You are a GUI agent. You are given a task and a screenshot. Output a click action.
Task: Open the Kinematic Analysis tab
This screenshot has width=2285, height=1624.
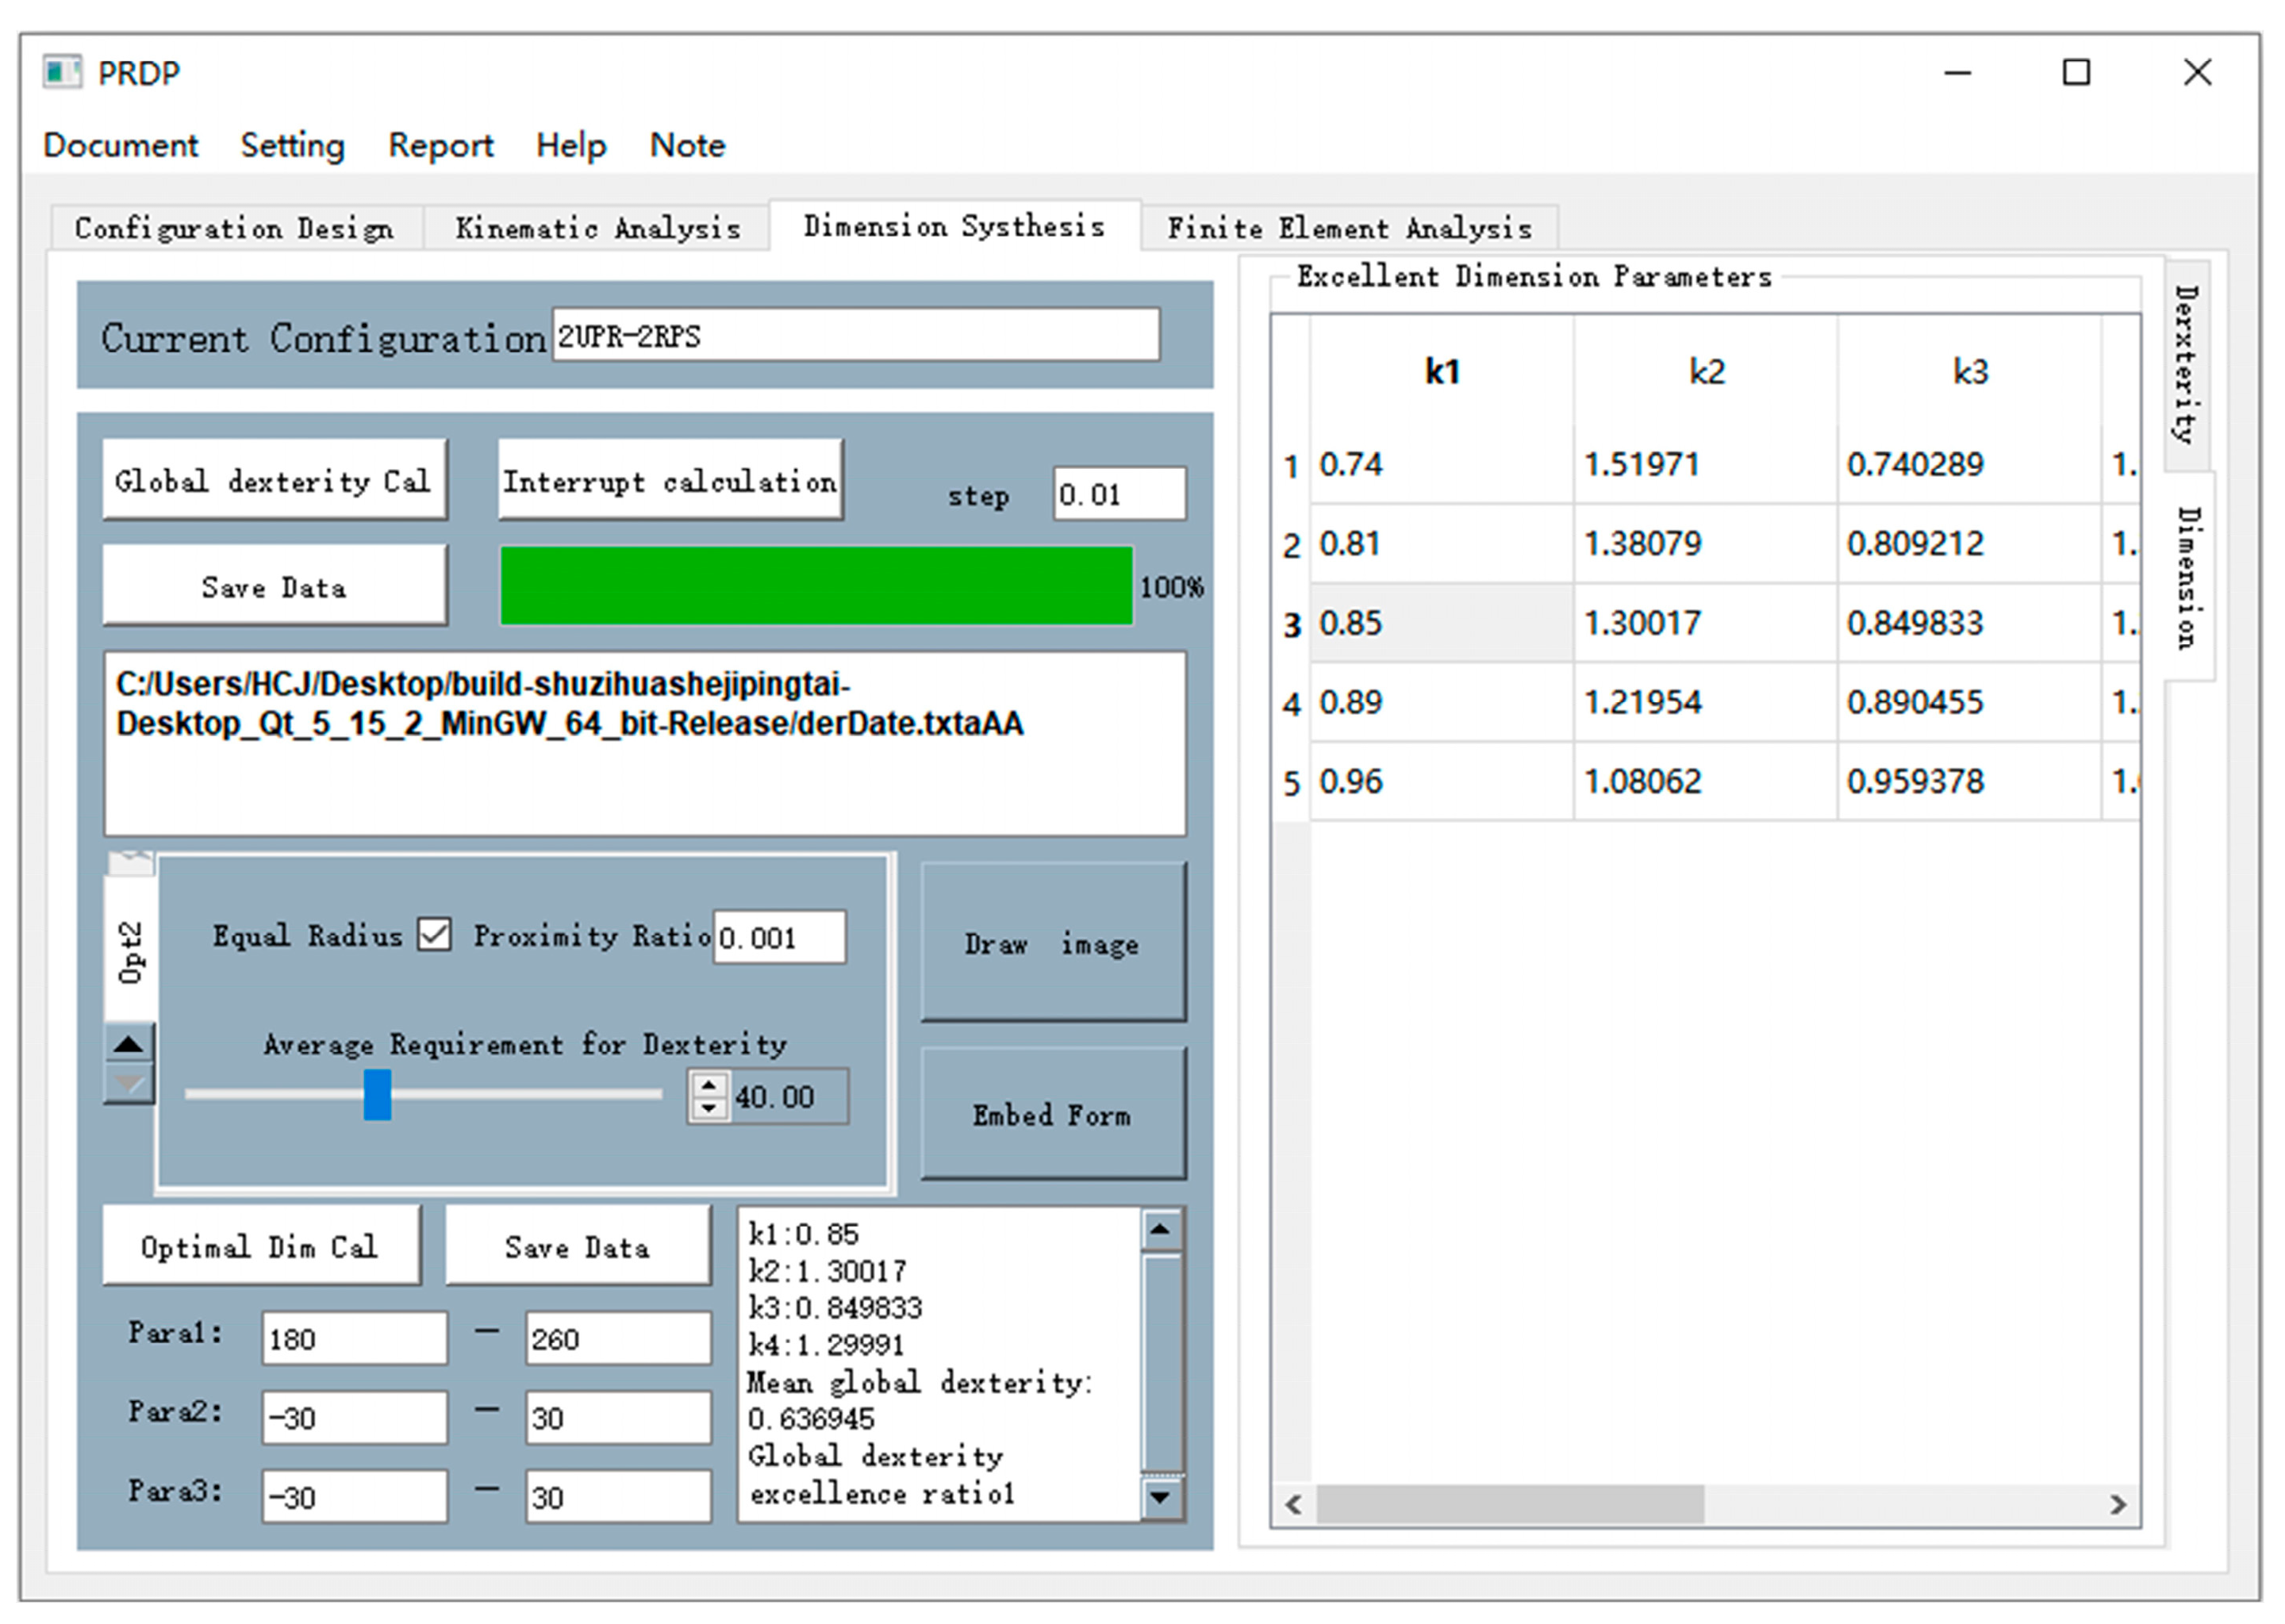coord(597,228)
